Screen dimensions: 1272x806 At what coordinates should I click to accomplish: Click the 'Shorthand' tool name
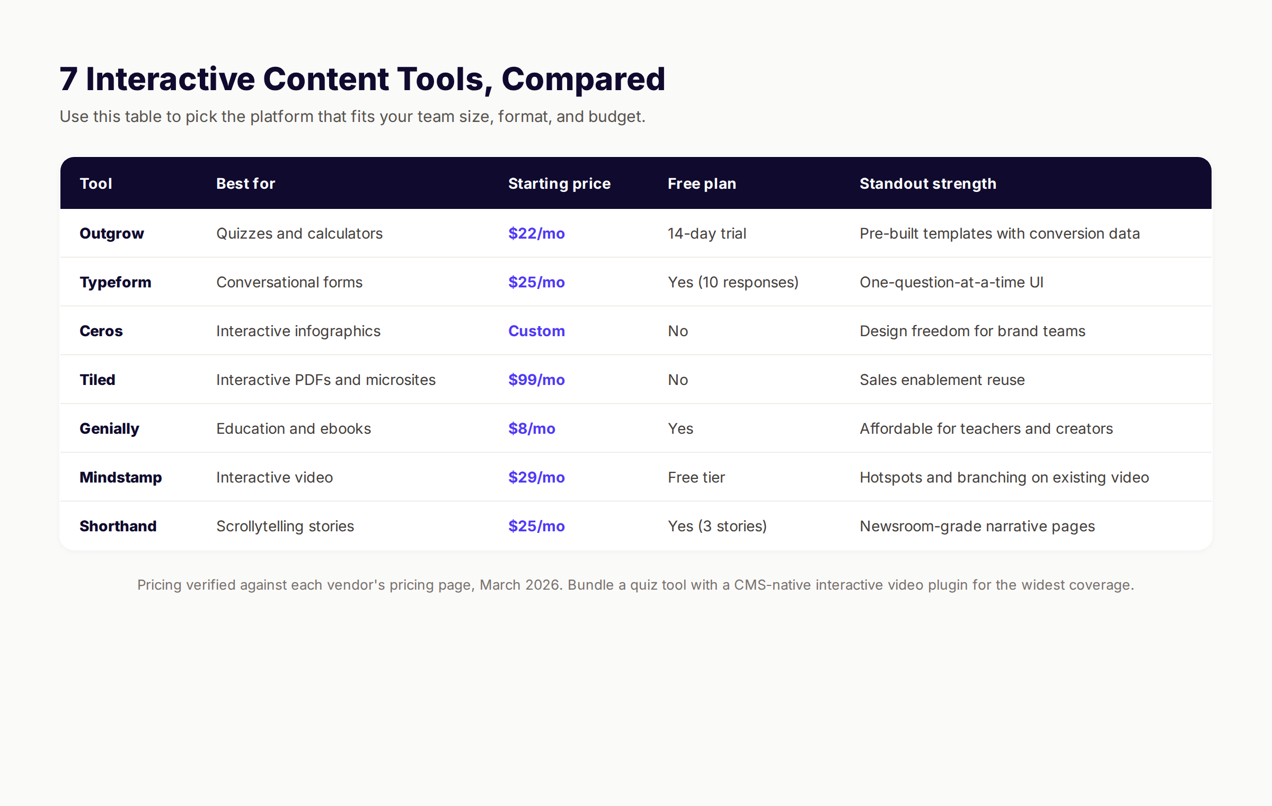[118, 526]
